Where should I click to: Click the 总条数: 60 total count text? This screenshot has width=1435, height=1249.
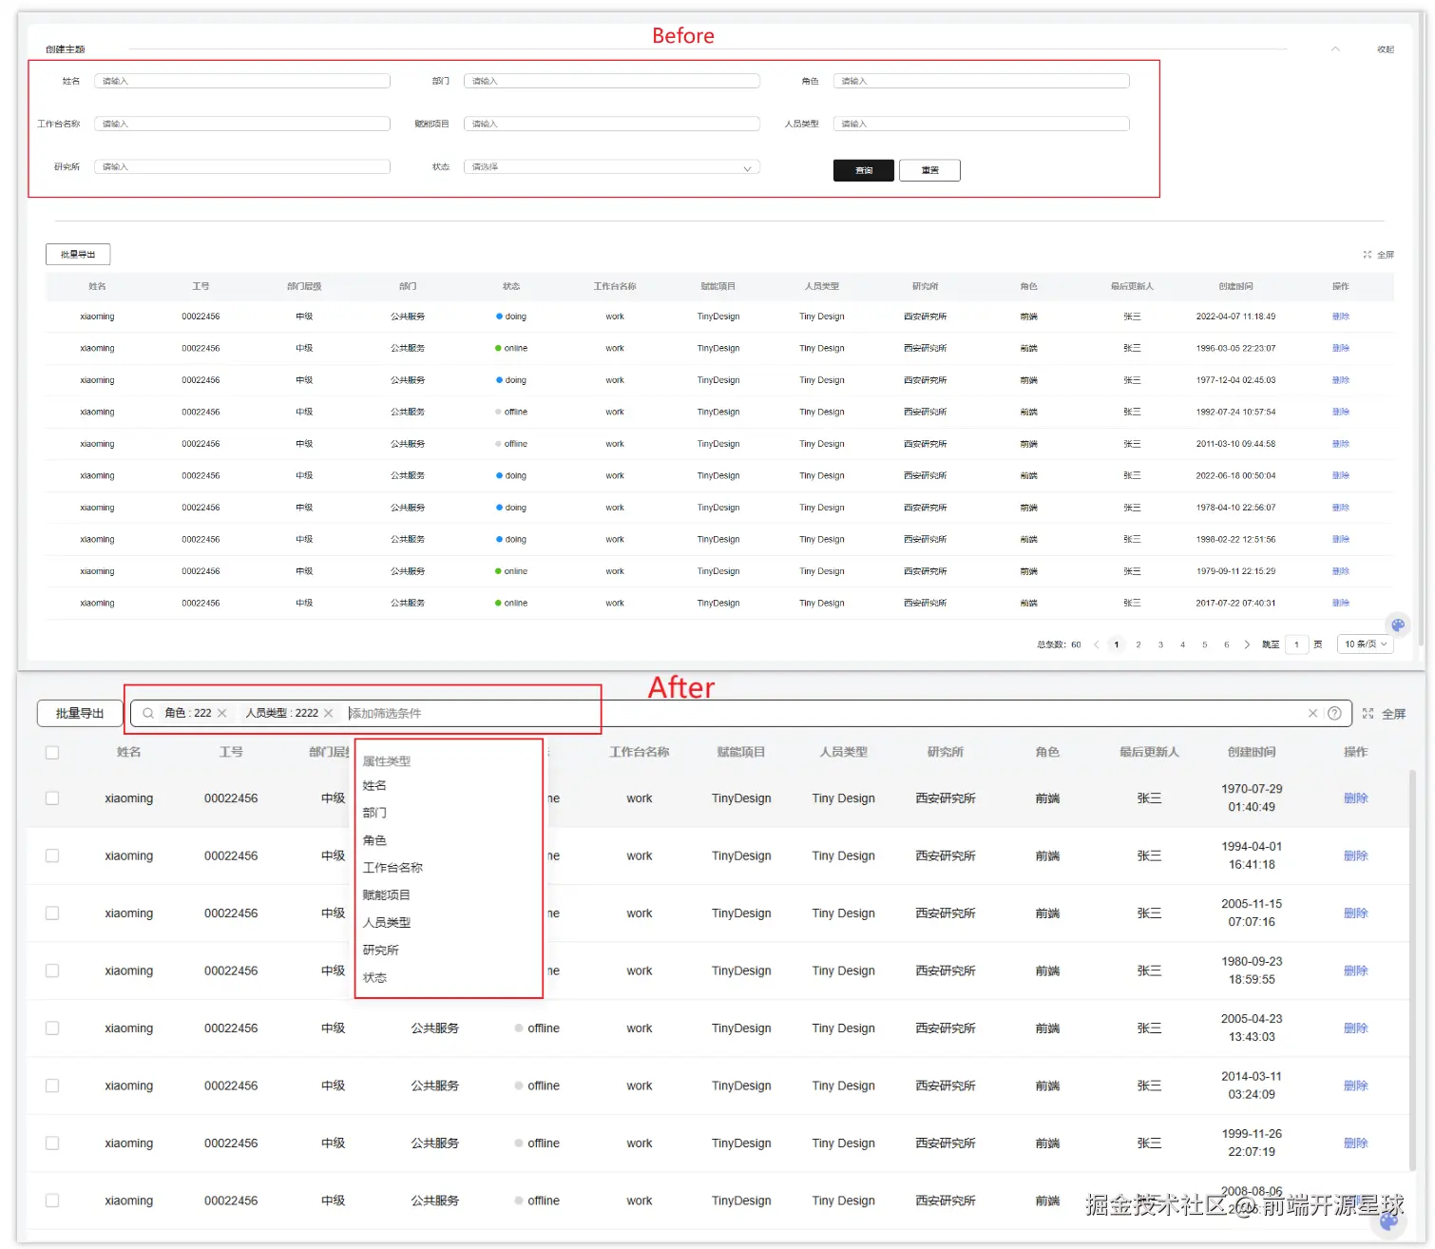coord(1059,644)
